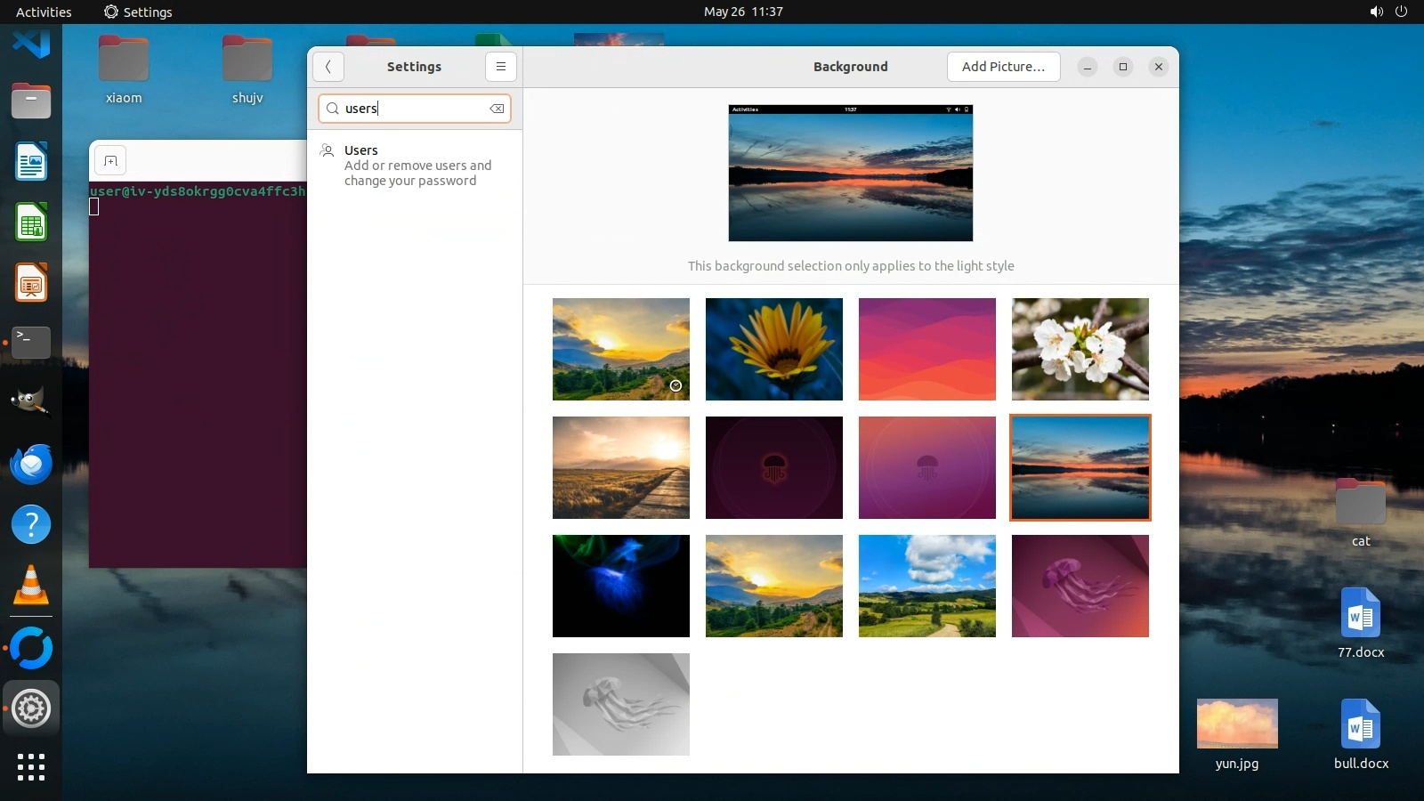Open the system power menu
This screenshot has width=1424, height=801.
click(x=1401, y=12)
